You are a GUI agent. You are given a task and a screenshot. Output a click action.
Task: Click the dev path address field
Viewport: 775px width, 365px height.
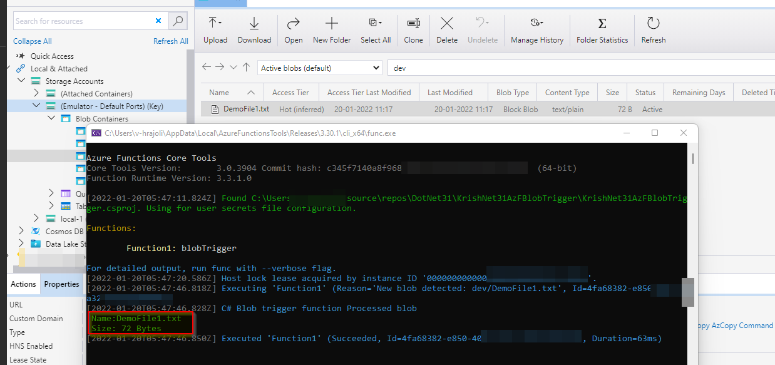pyautogui.click(x=581, y=68)
